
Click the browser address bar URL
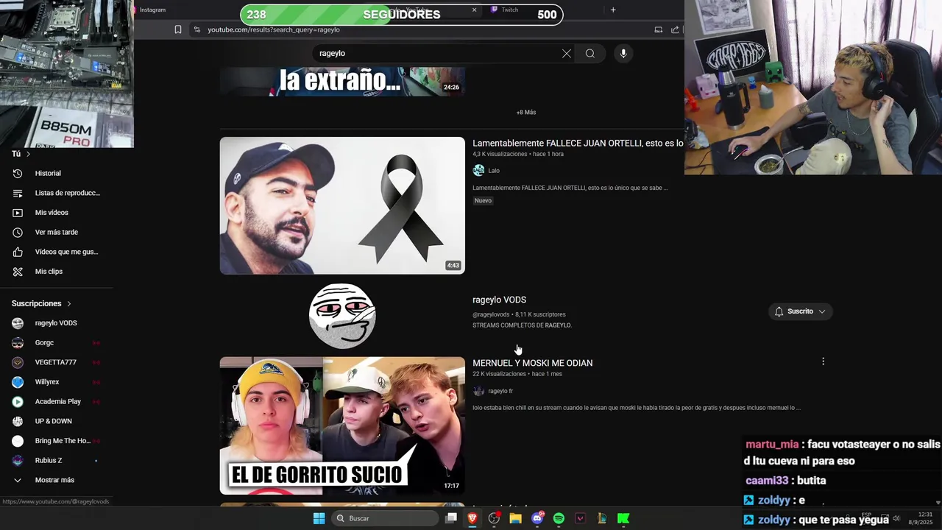pos(274,29)
